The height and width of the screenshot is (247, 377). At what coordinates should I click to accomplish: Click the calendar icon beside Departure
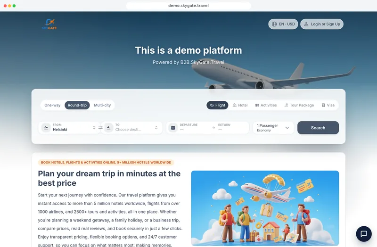coord(173,128)
